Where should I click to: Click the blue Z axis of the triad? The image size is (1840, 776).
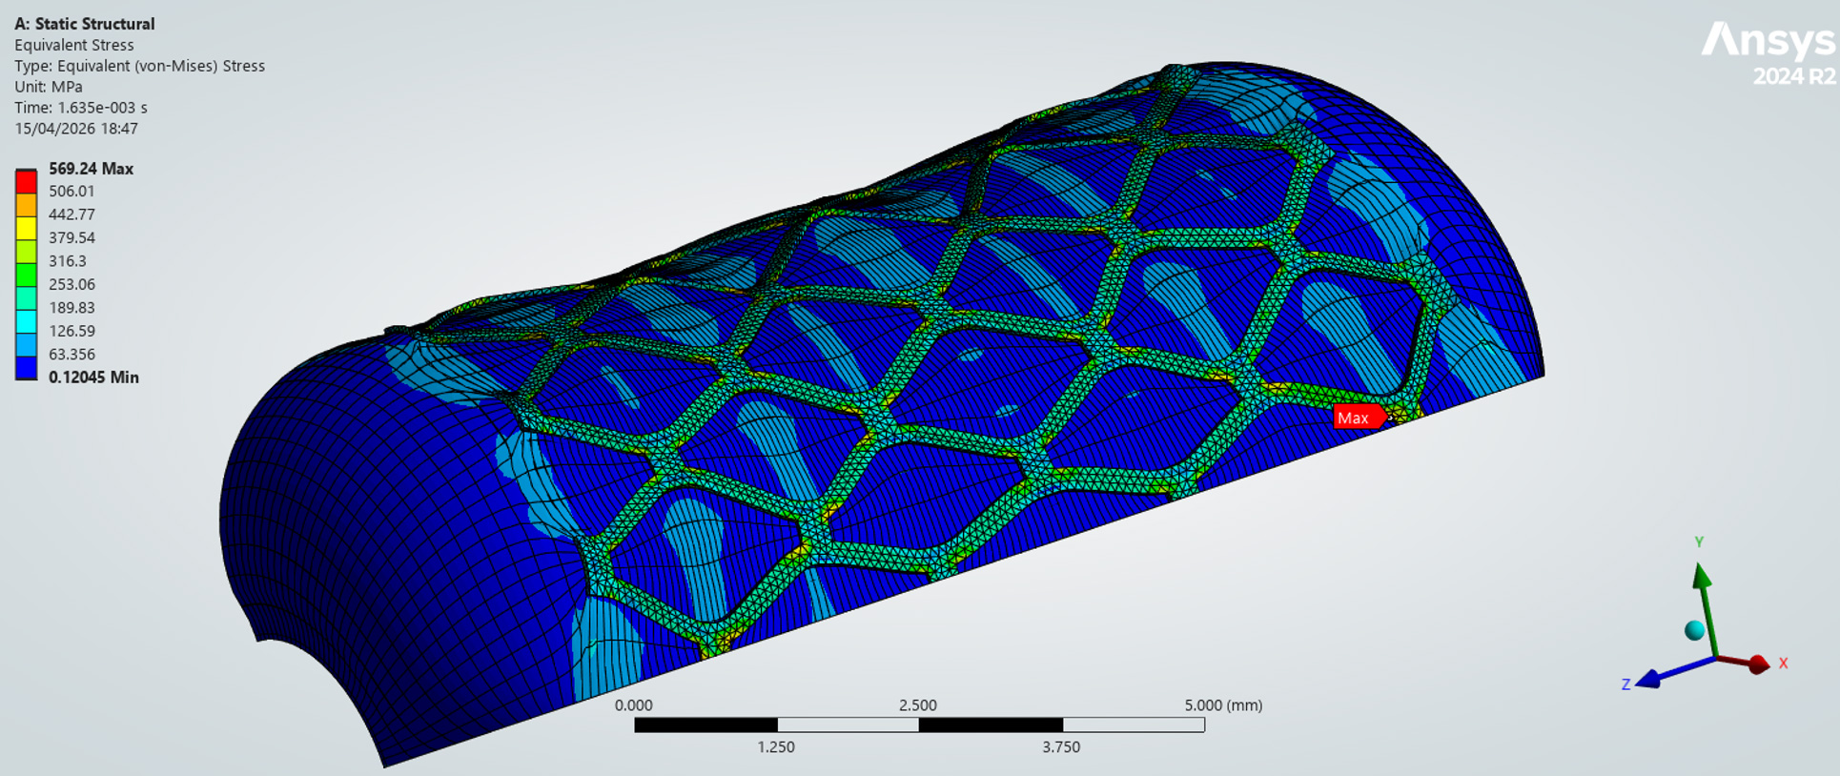click(1675, 671)
